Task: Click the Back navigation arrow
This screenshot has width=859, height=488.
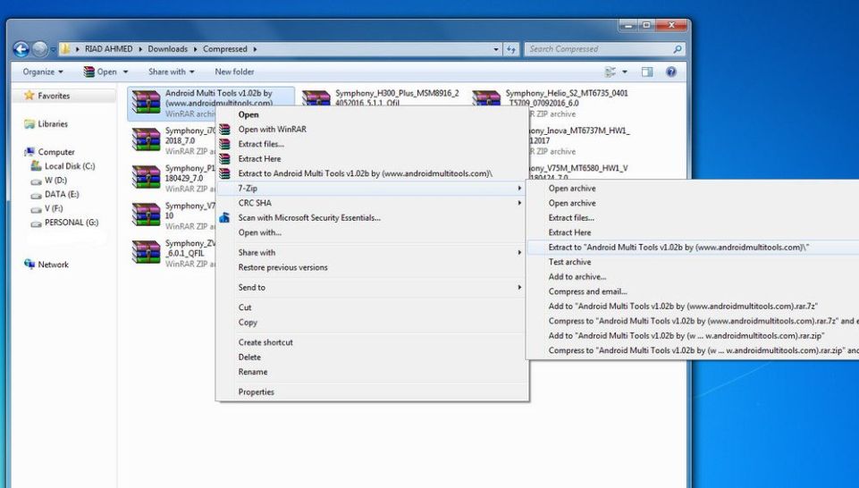Action: click(x=21, y=49)
